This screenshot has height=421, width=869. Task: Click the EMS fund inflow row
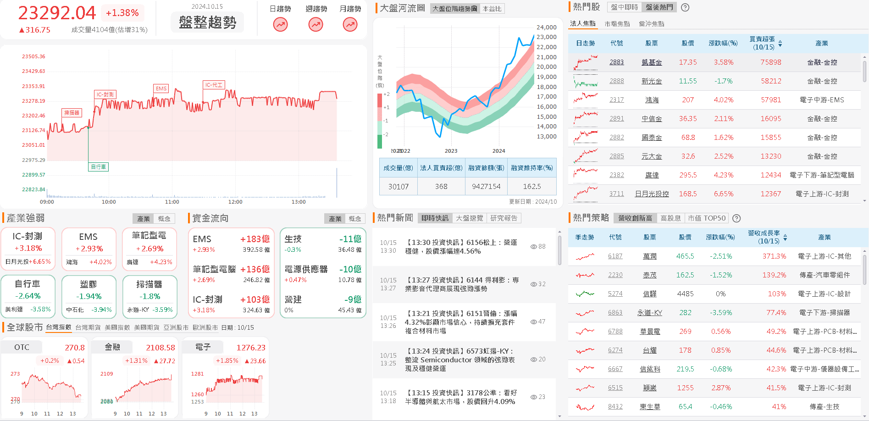(231, 244)
